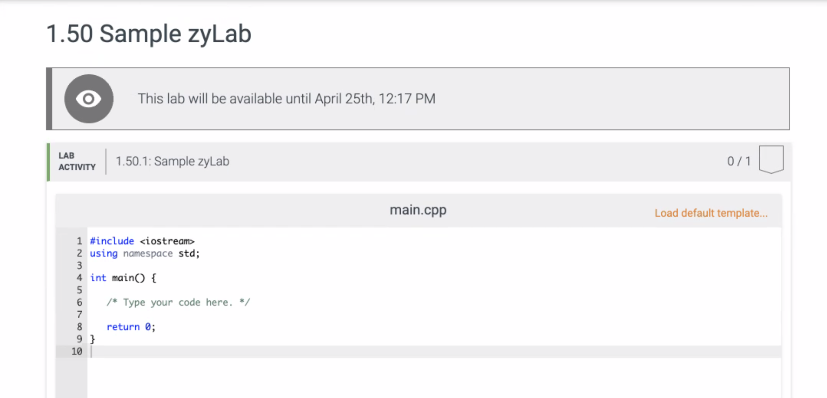Click the green activity indicator bar
Image resolution: width=827 pixels, height=398 pixels.
(48, 161)
